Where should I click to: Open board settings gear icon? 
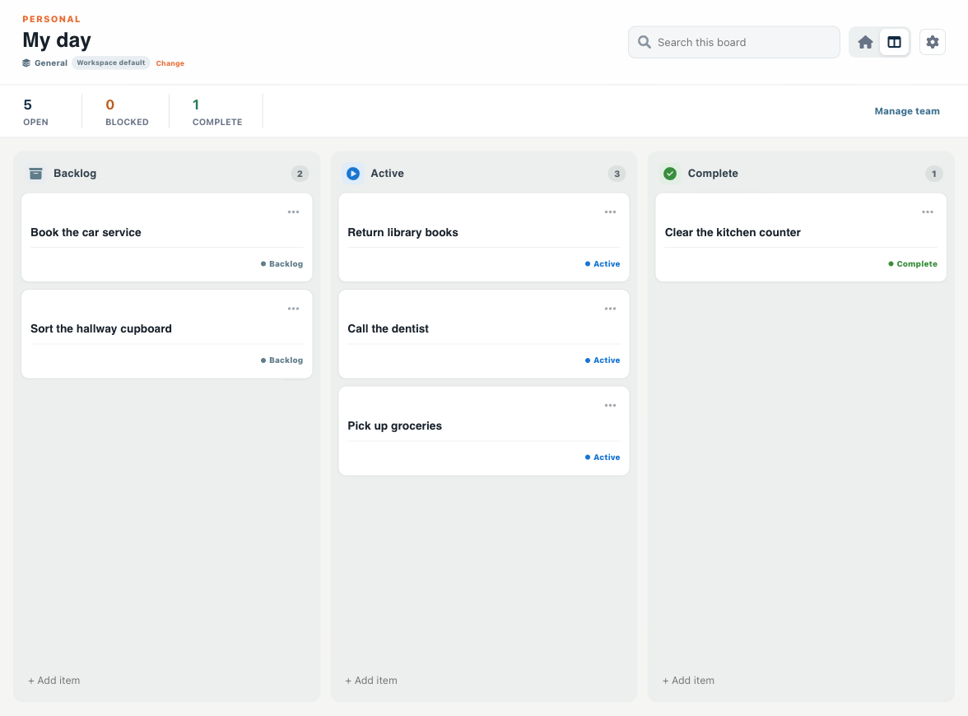point(932,42)
